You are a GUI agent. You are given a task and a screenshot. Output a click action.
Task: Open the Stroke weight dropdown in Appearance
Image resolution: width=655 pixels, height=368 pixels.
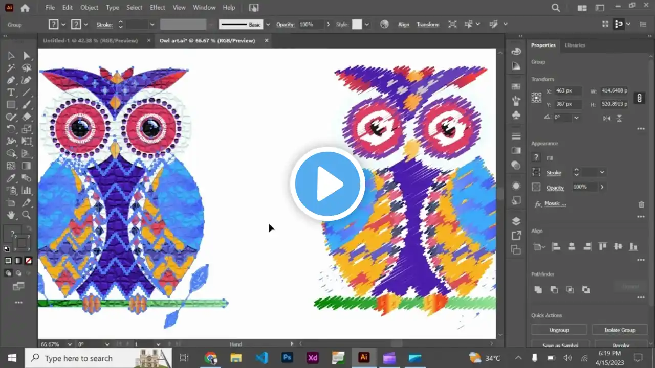[x=602, y=173]
